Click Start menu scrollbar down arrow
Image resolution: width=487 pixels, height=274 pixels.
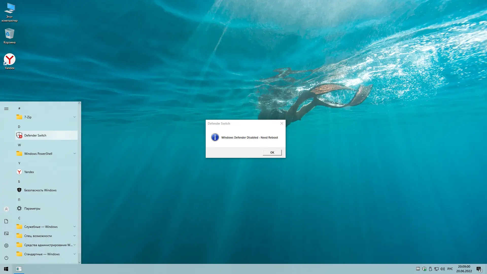click(x=79, y=262)
